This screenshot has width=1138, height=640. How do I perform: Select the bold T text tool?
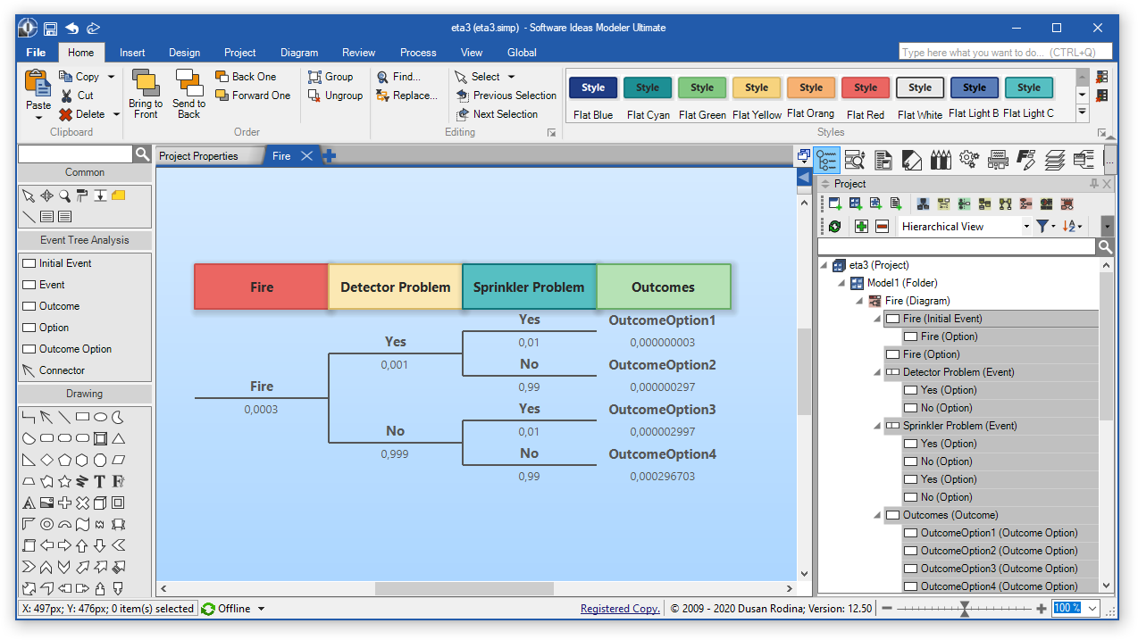(100, 481)
